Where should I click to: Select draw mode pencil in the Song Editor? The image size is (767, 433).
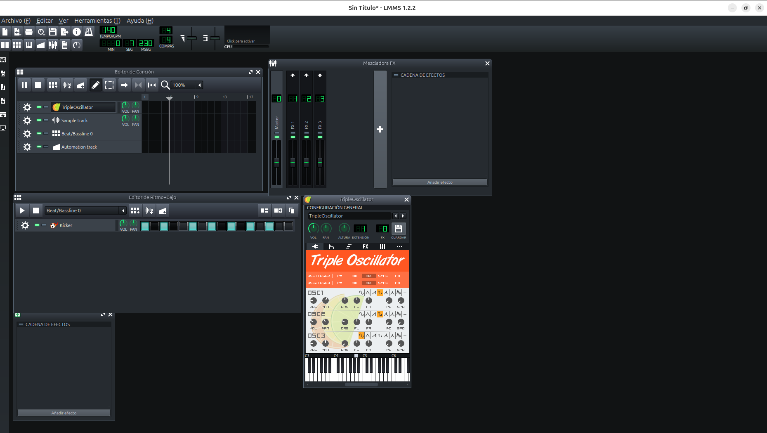point(95,85)
